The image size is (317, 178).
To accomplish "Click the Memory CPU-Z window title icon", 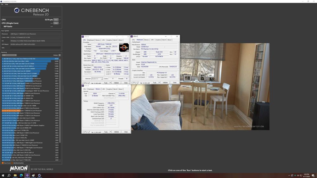I will 83,86.
